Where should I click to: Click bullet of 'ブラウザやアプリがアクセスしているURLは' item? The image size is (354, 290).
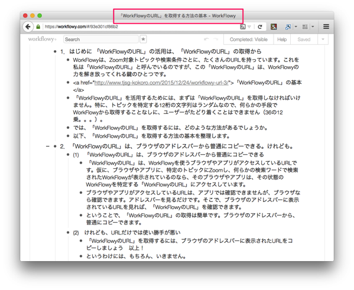pyautogui.click(x=81, y=193)
